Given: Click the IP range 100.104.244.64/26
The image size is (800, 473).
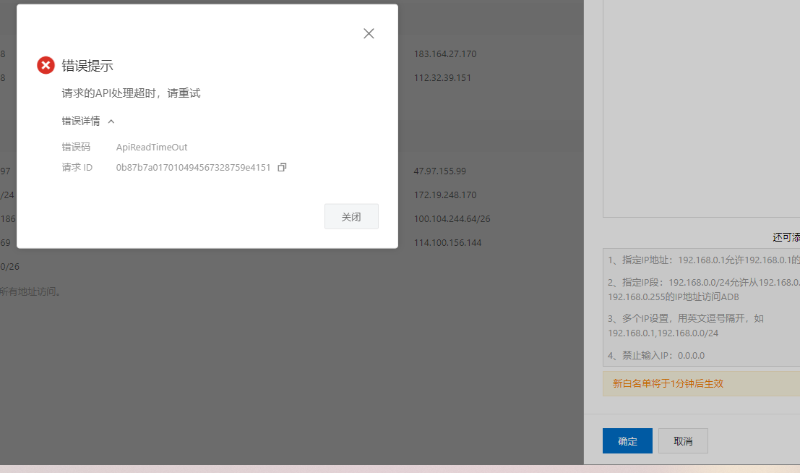Looking at the screenshot, I should [x=452, y=219].
